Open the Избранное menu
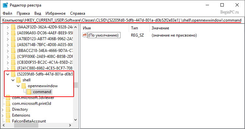 55,13
